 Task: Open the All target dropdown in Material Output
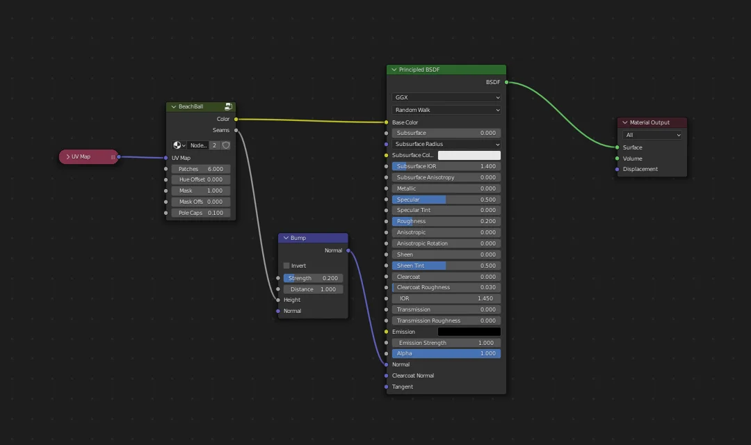click(652, 135)
